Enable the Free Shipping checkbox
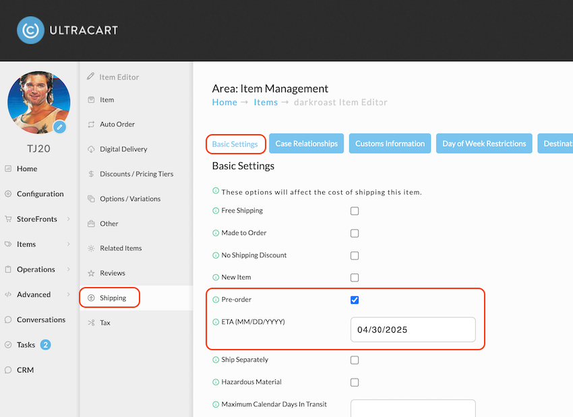573x417 pixels. pos(355,211)
